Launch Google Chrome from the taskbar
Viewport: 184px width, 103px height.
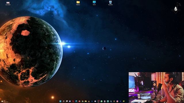83,101
